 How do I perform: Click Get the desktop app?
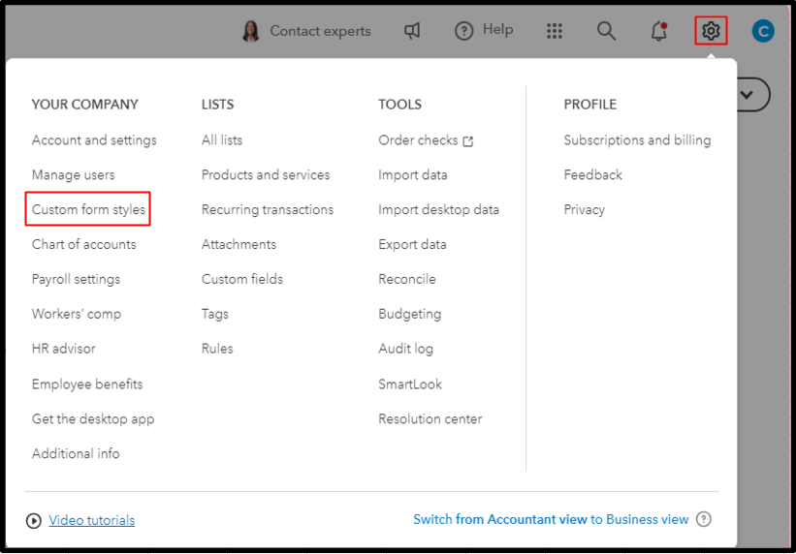pos(93,419)
